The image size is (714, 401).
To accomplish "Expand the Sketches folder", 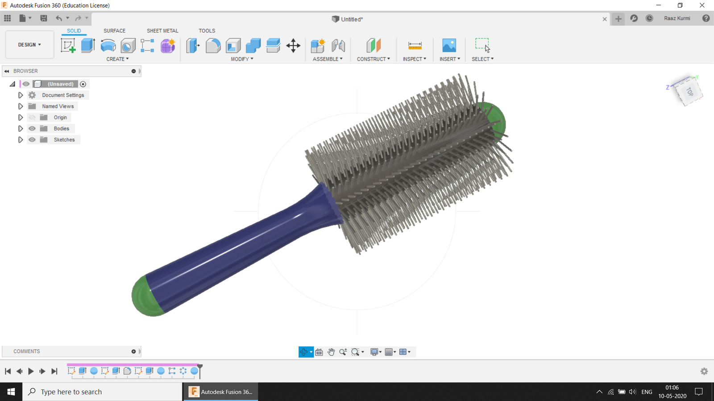I will click(21, 139).
